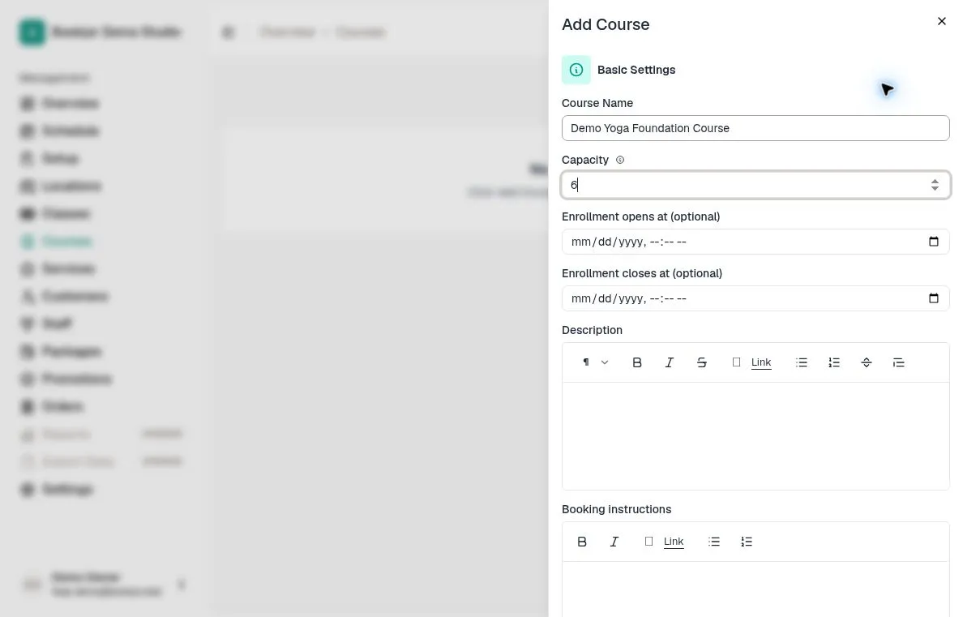Click the indent icon in Description toolbar
This screenshot has height=617, width=963.
tap(898, 362)
